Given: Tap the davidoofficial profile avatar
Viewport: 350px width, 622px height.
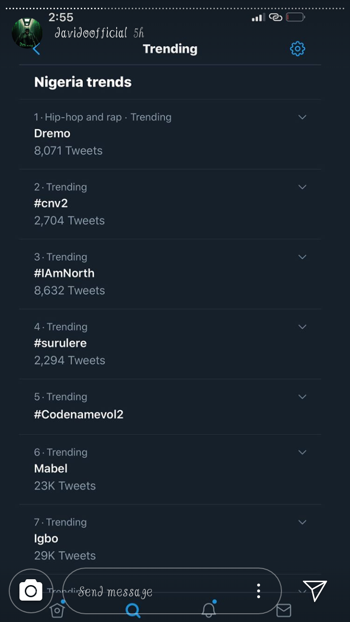Looking at the screenshot, I should [27, 33].
